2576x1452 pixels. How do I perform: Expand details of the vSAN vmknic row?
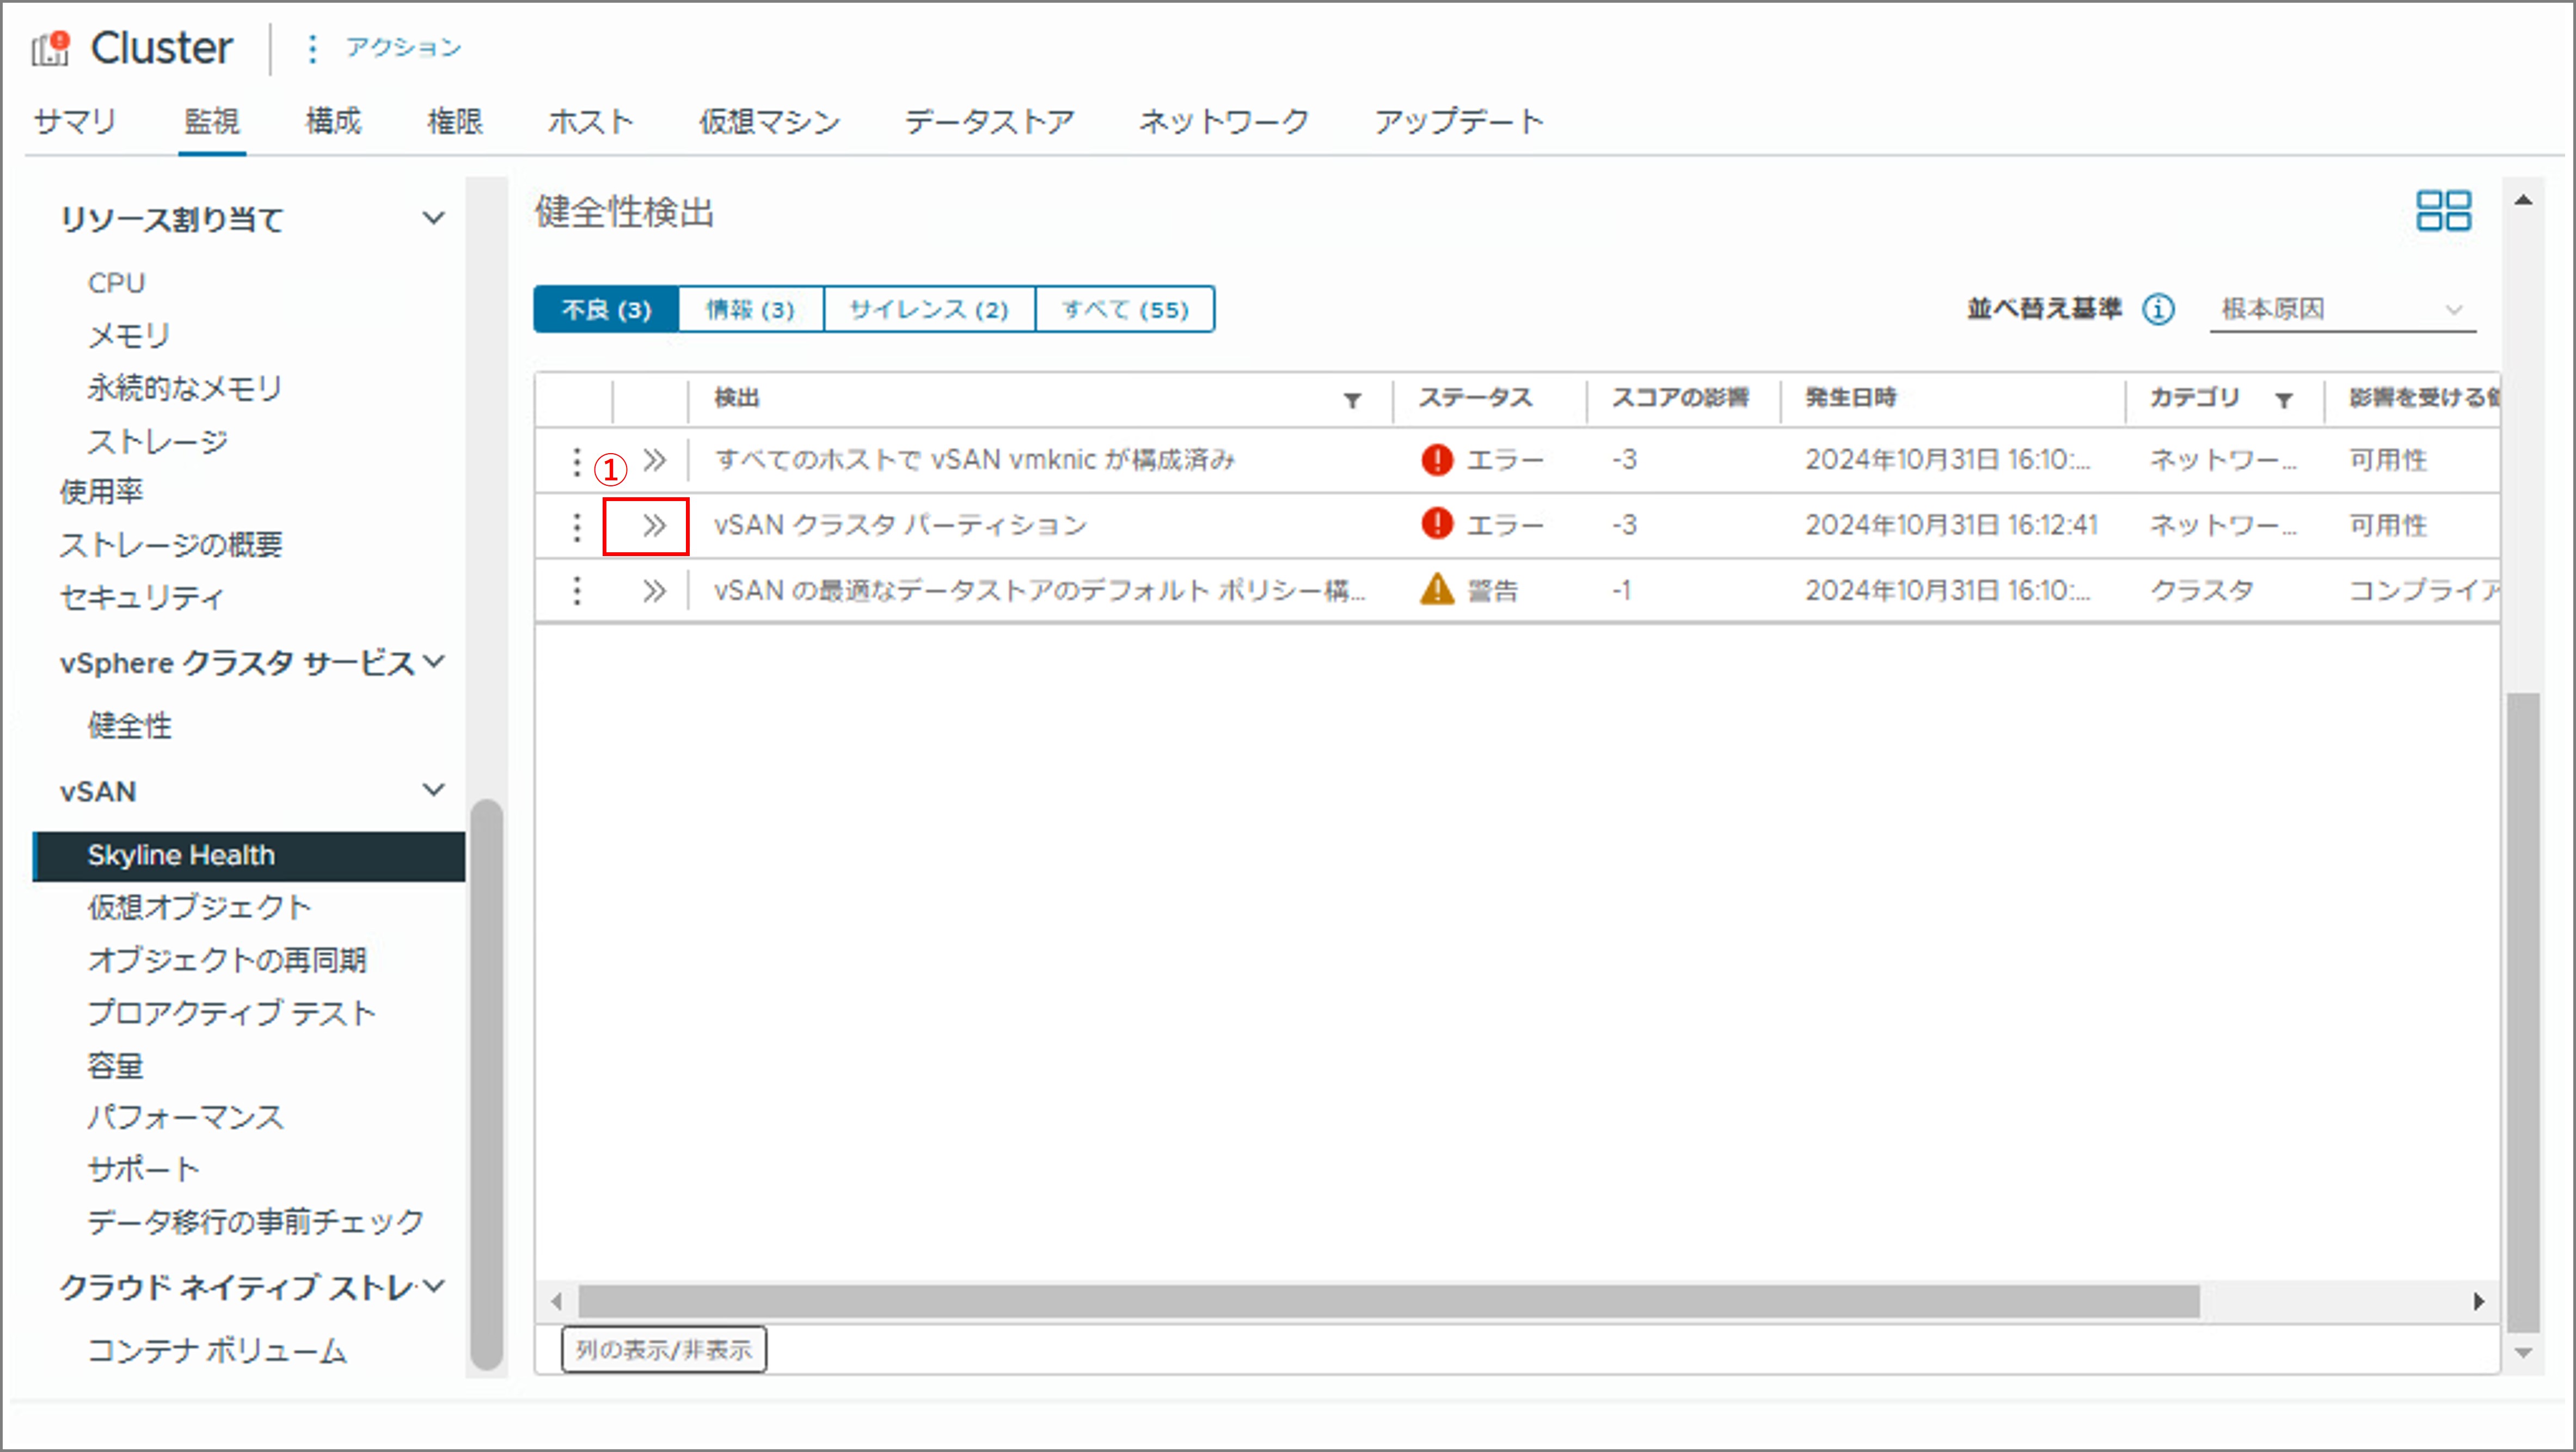tap(654, 460)
